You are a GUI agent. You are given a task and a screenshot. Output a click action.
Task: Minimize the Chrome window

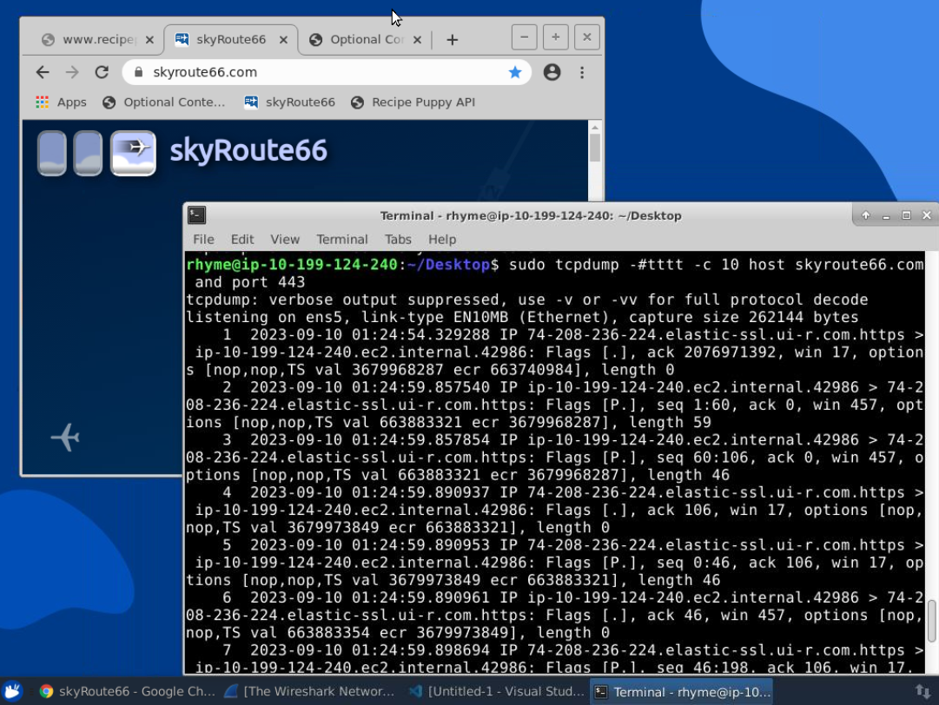pos(524,37)
